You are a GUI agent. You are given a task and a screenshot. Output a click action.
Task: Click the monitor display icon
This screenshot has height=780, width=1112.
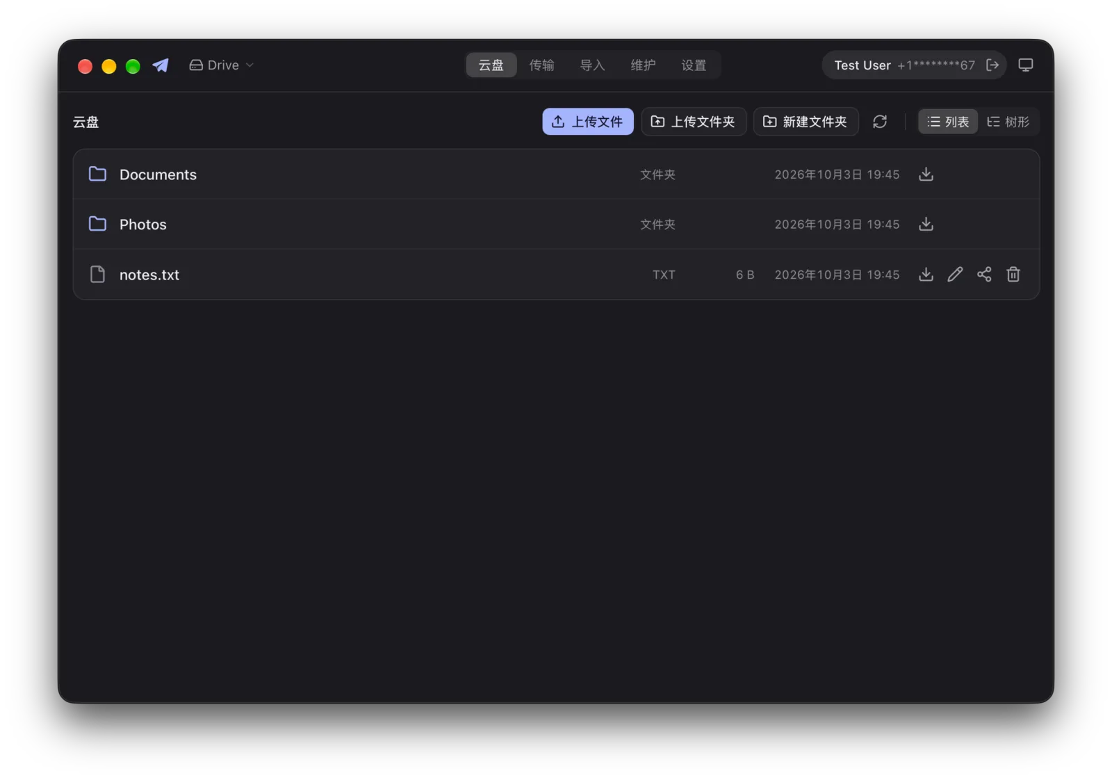(1026, 65)
